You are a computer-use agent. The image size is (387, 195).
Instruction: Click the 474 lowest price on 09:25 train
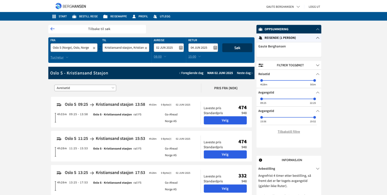coord(242,107)
